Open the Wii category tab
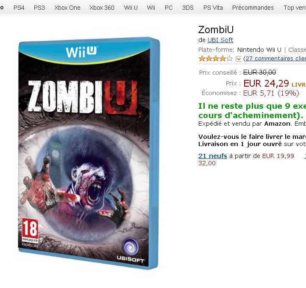Image resolution: width=306 pixels, height=288 pixels. coord(151,8)
